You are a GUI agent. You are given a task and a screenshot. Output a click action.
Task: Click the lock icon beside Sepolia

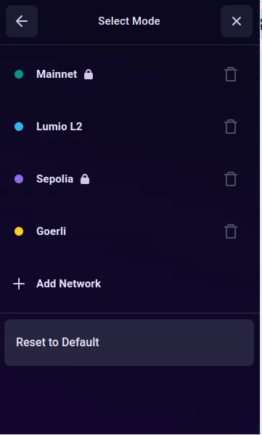click(85, 179)
